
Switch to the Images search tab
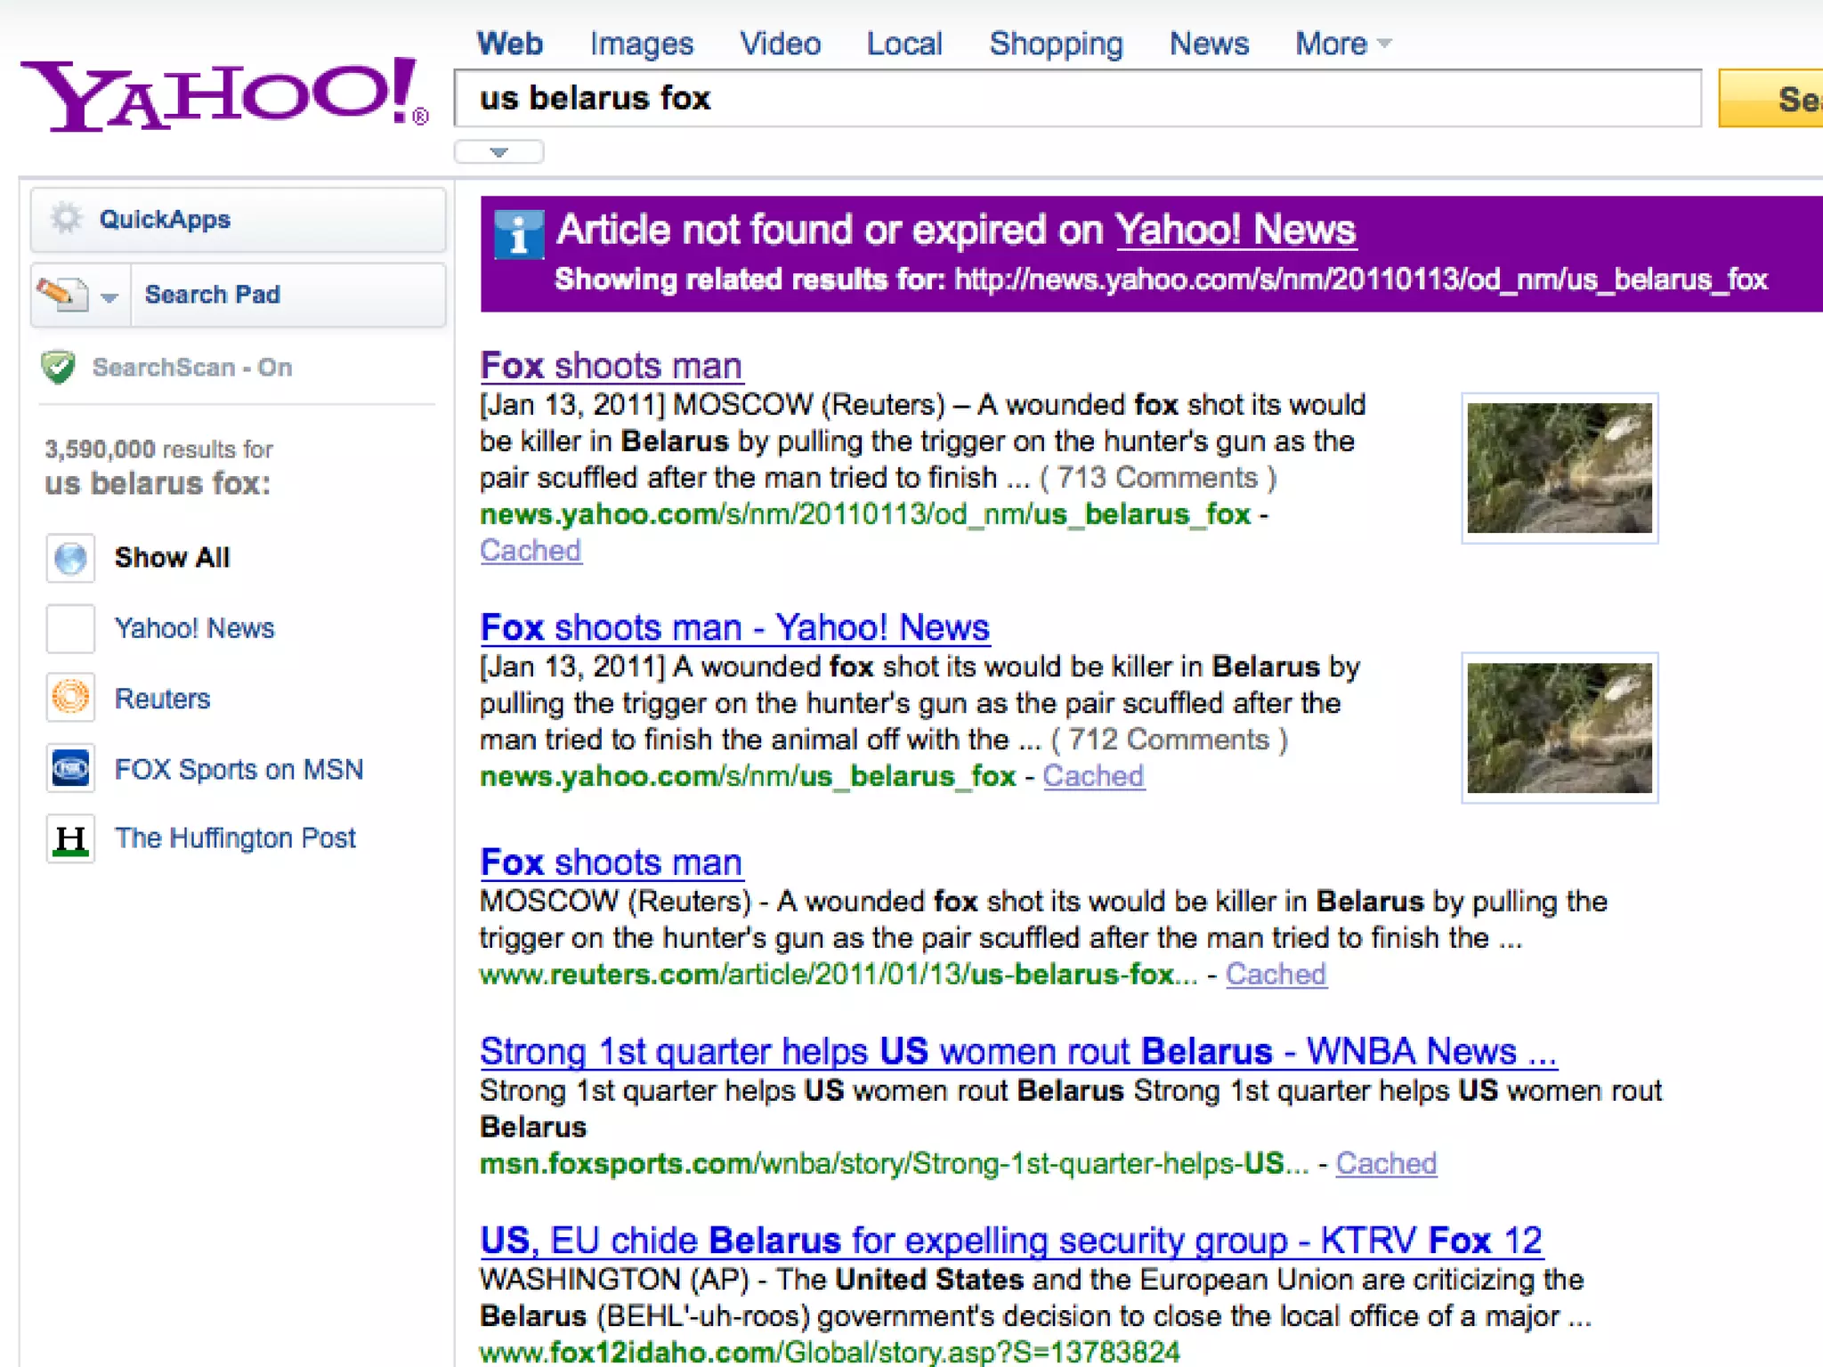(x=641, y=44)
